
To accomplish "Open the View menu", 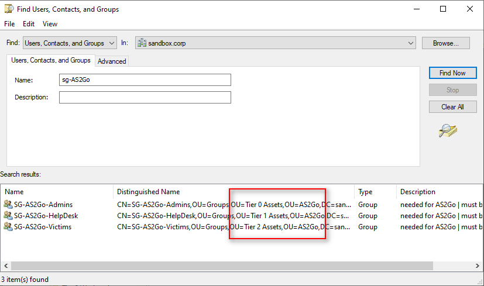I will coord(50,24).
